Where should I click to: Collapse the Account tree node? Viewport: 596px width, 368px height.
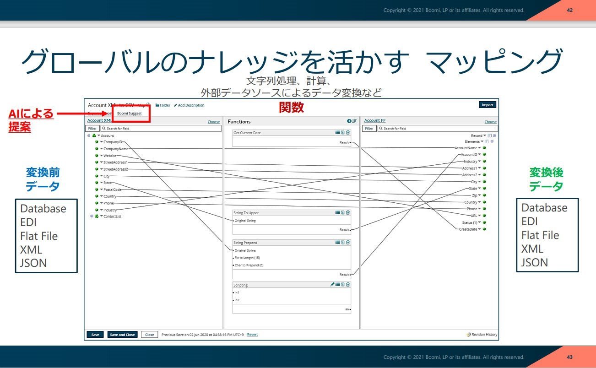[89, 135]
